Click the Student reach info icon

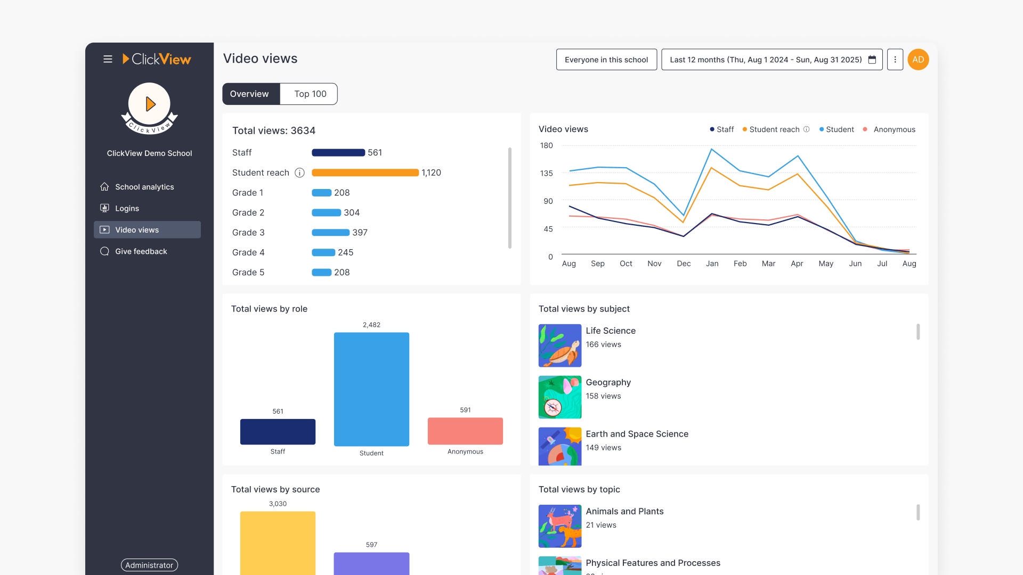299,172
